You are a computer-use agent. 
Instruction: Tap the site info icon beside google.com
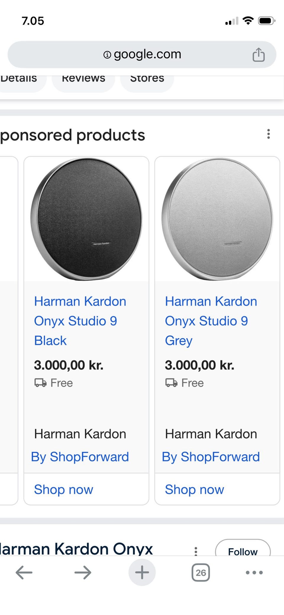pyautogui.click(x=107, y=55)
